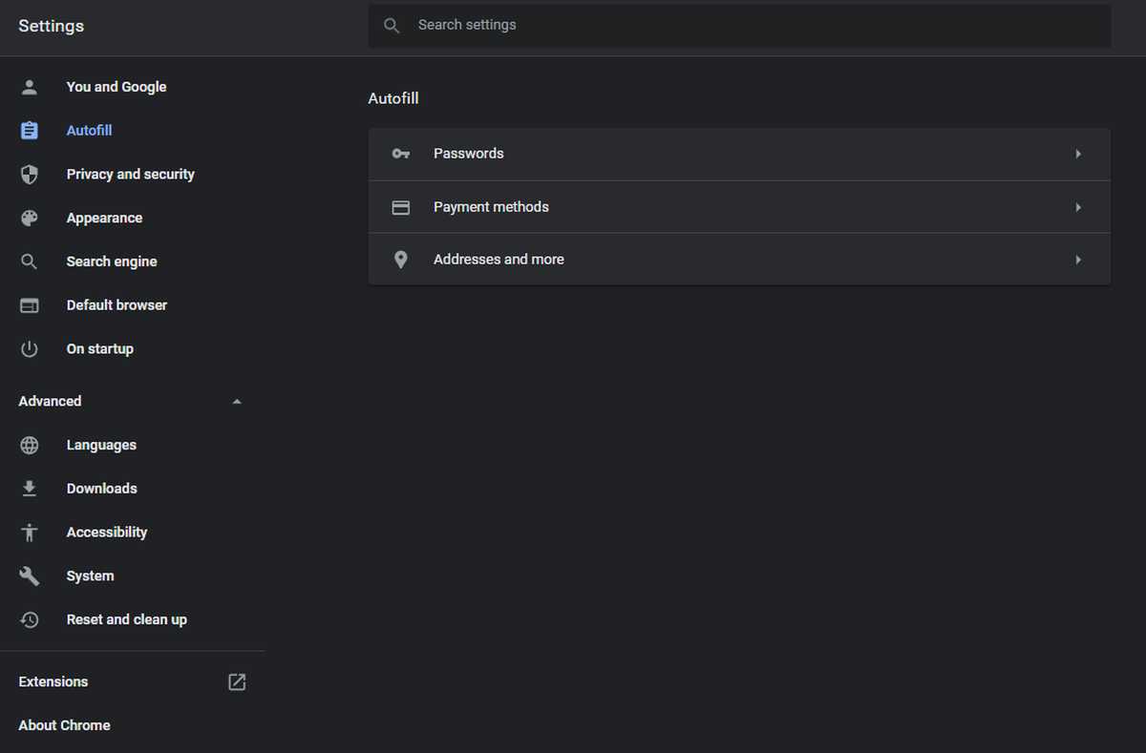Click the Downloads arrow icon in sidebar
1146x753 pixels.
[x=29, y=488]
